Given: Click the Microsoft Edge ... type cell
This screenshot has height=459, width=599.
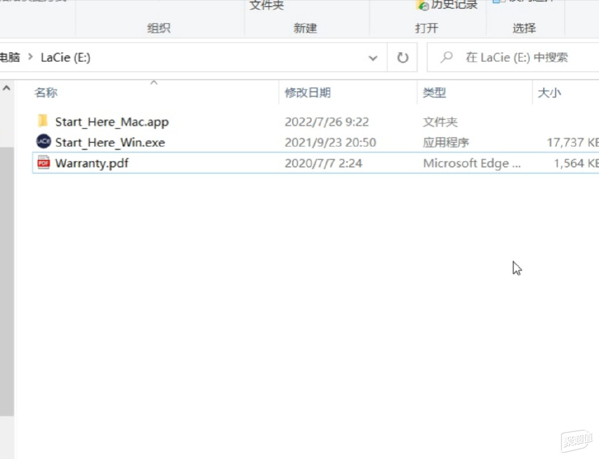Looking at the screenshot, I should [472, 163].
